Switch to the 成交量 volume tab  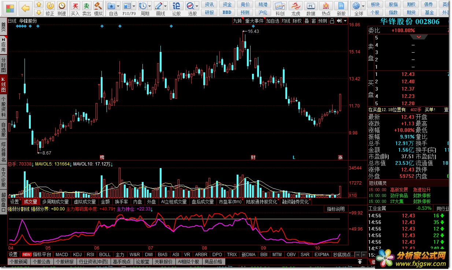30,202
